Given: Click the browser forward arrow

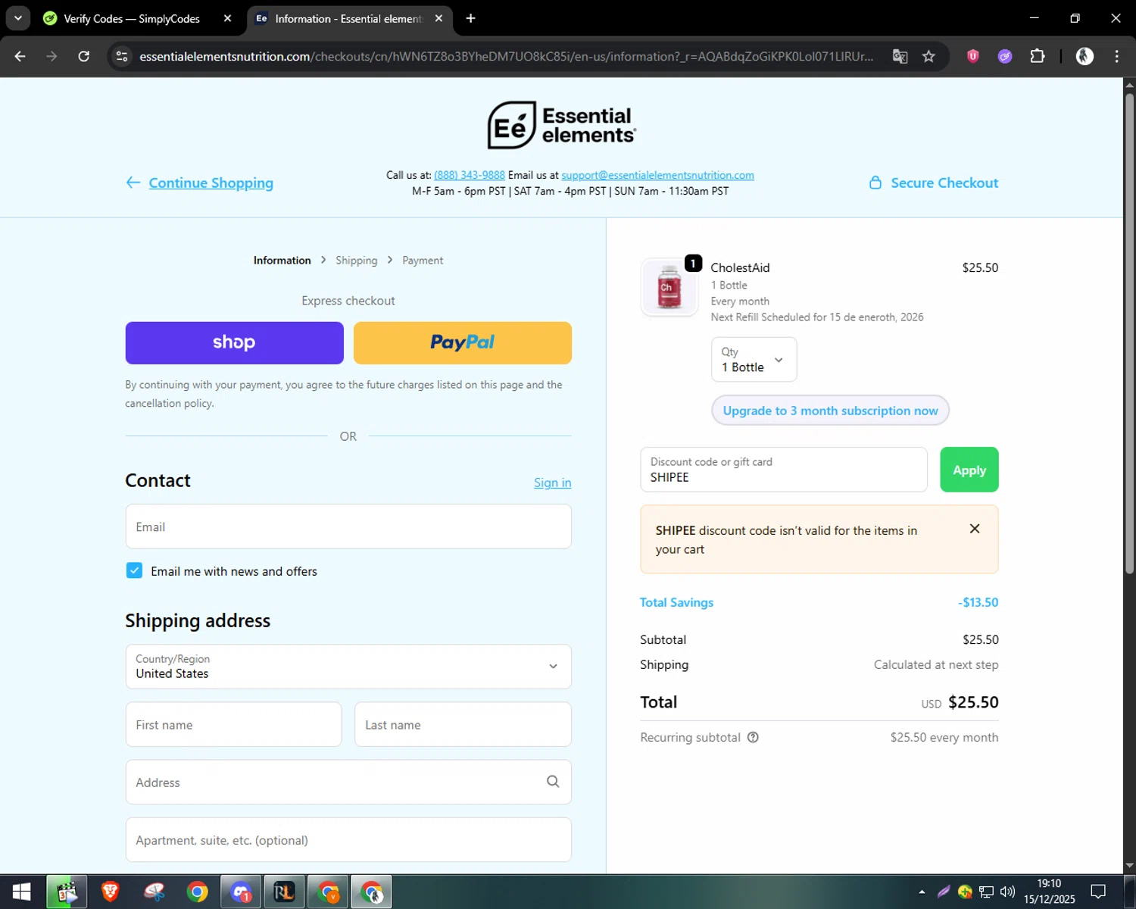Looking at the screenshot, I should pos(51,56).
